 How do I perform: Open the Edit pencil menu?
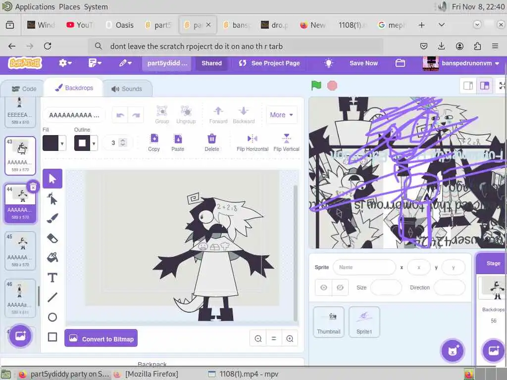125,63
